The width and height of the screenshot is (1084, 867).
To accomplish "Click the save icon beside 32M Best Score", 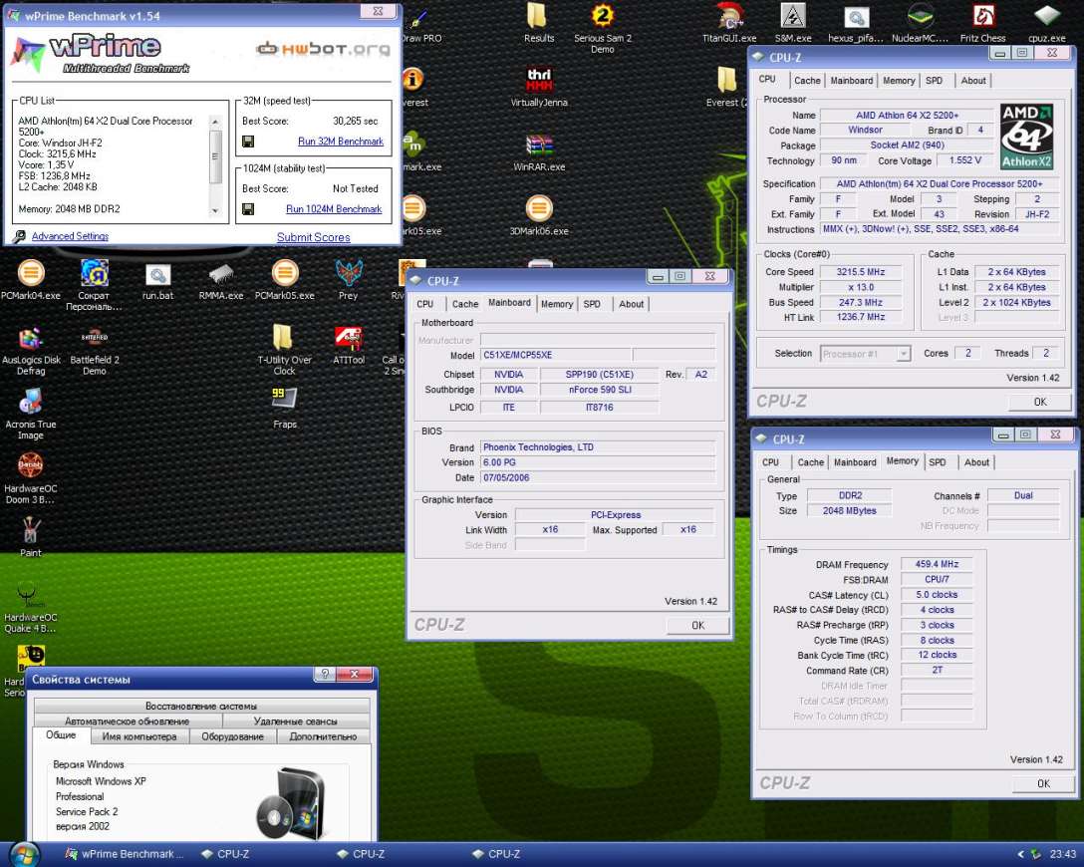I will click(x=248, y=142).
